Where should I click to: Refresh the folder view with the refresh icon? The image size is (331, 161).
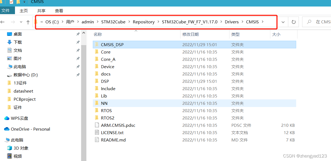(293, 22)
